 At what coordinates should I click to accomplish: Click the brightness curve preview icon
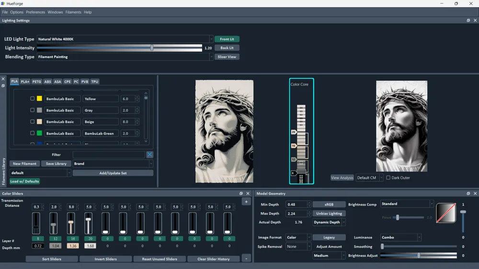click(x=446, y=213)
